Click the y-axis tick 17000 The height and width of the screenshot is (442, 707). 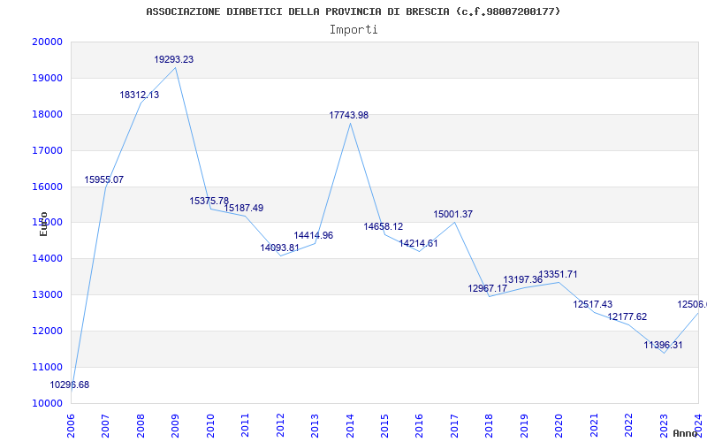point(47,150)
